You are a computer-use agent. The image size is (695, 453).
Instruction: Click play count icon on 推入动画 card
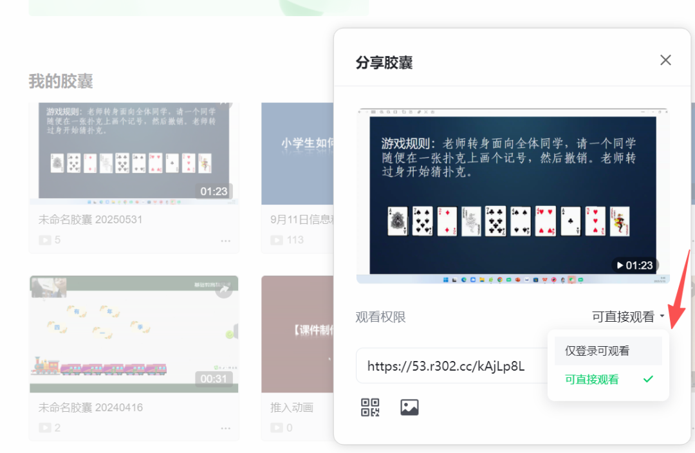tap(277, 427)
